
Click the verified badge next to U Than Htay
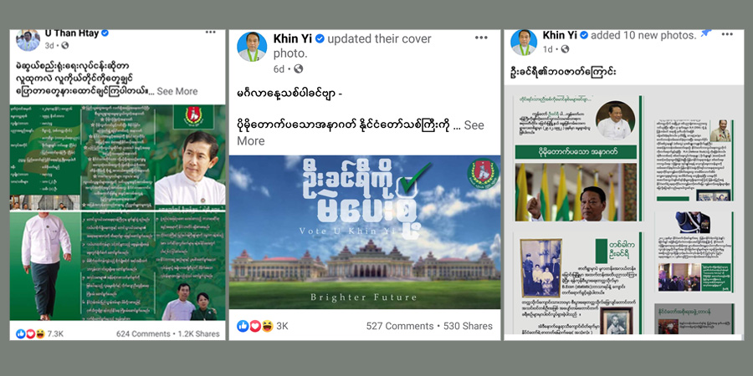click(x=105, y=33)
